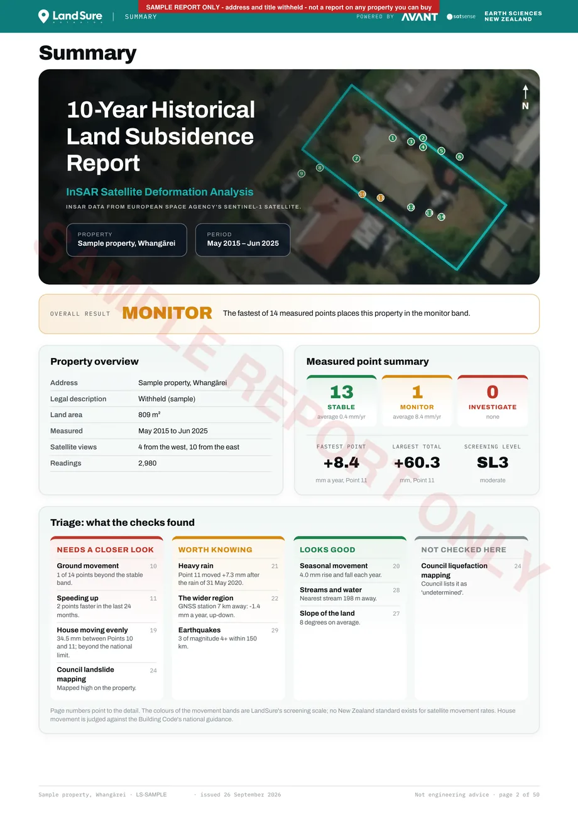This screenshot has width=578, height=819.
Task: Open the Council landslide mapping item
Action: (x=107, y=679)
